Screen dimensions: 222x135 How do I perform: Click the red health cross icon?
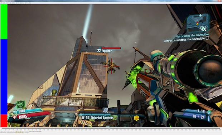(x=15, y=117)
